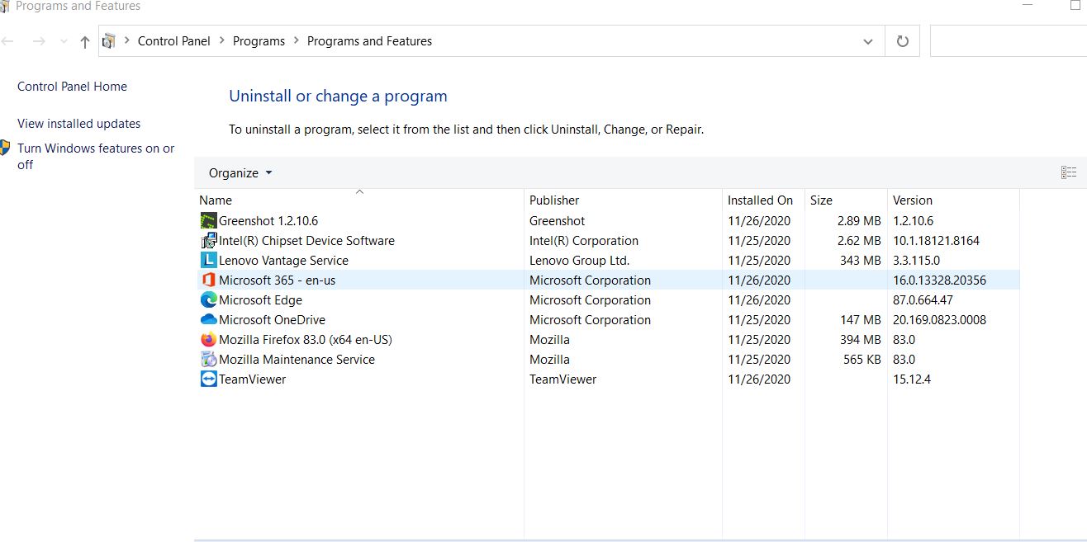
Task: Select the Microsoft 365 - en-us entry
Action: coord(277,280)
